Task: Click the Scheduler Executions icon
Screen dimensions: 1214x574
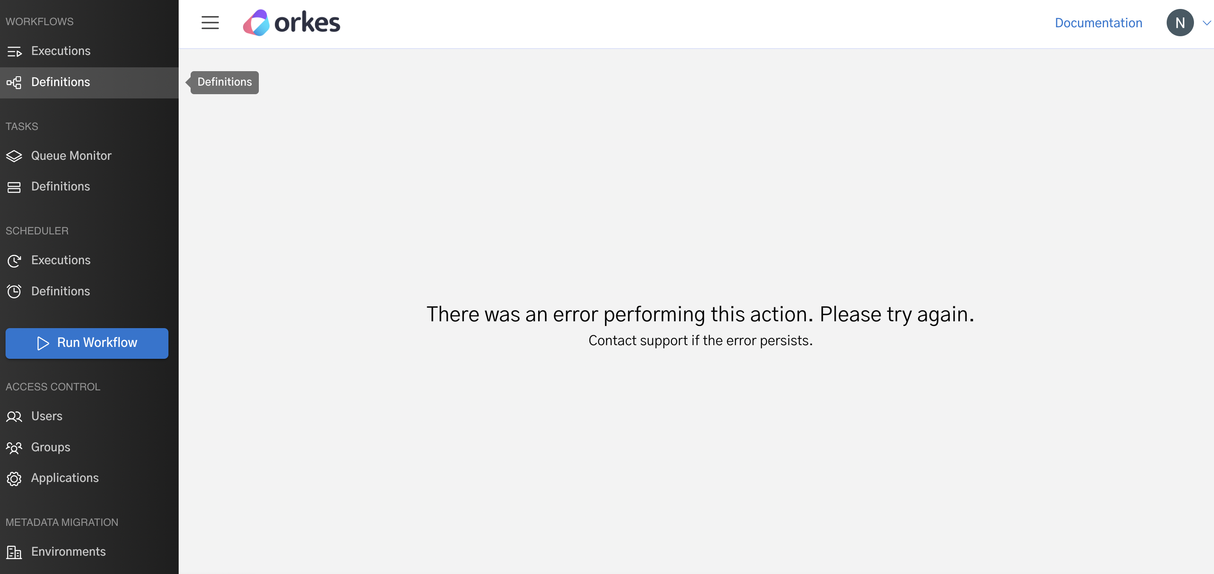Action: point(14,260)
